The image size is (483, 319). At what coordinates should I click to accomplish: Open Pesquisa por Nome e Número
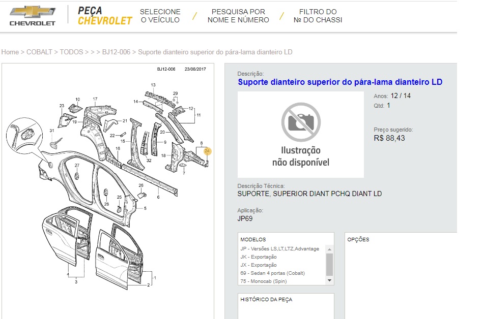click(238, 16)
